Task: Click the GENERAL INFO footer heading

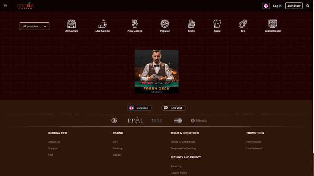Action: click(58, 133)
